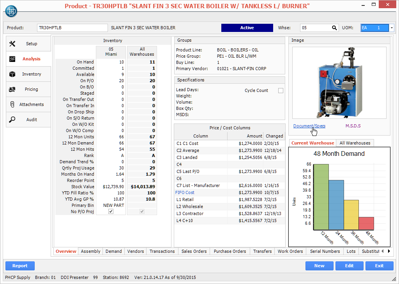The height and width of the screenshot is (284, 399).
Task: Open the Document/Specs link
Action: tap(309, 126)
